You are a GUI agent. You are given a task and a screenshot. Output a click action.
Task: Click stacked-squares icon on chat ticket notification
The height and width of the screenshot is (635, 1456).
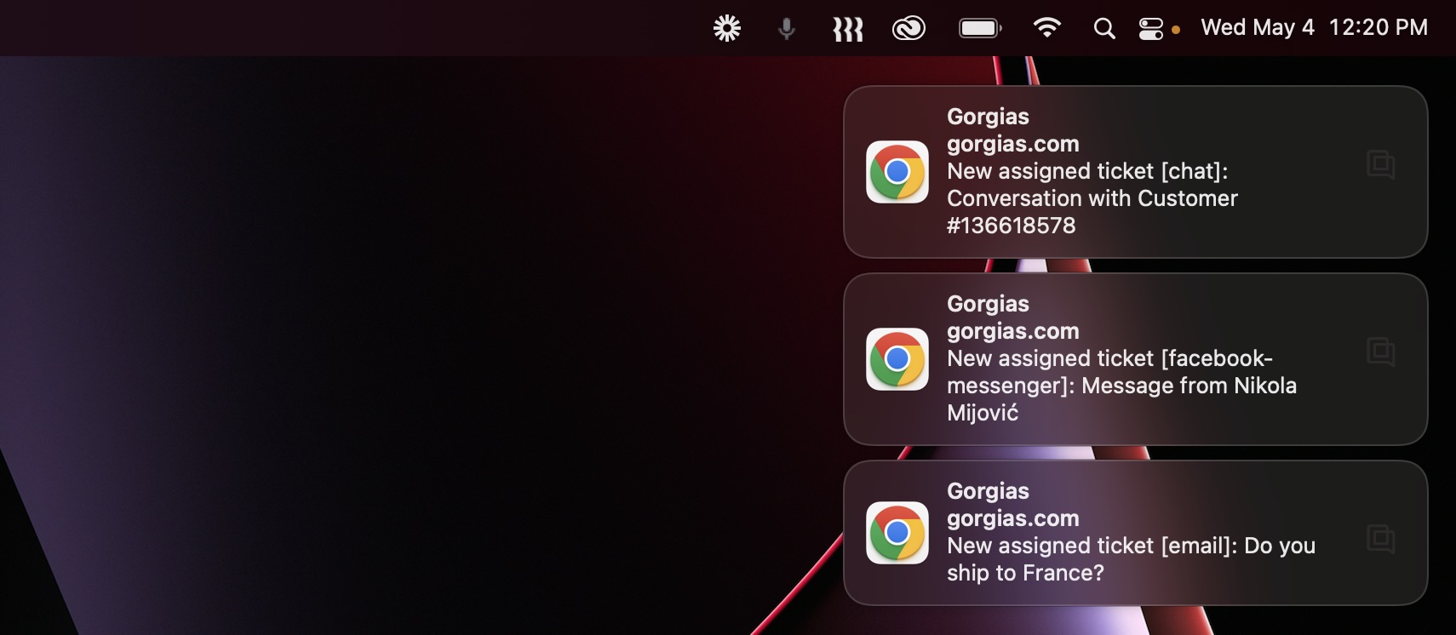tap(1380, 164)
